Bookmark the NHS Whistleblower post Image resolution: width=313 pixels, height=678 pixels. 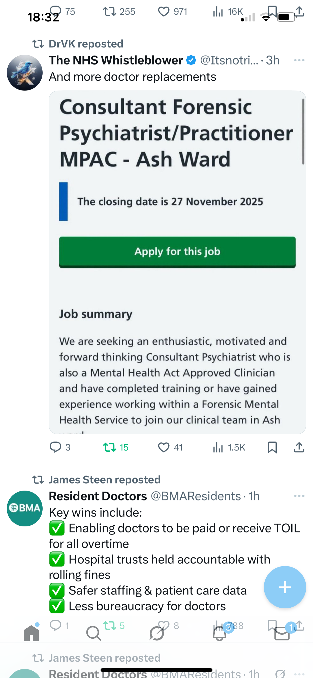[x=272, y=447]
